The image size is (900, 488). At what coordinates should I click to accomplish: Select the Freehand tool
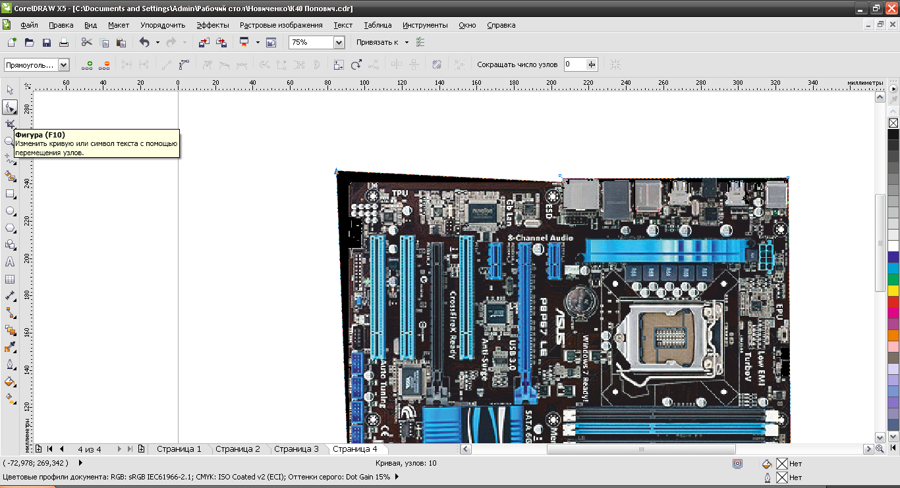point(10,159)
